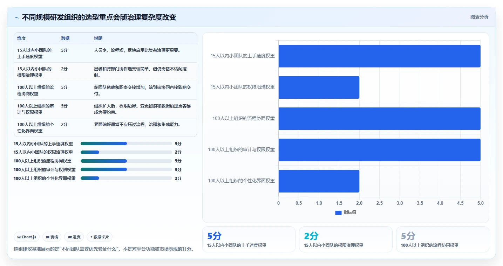
Task: Click the 图表分析 label
Action: pyautogui.click(x=479, y=17)
